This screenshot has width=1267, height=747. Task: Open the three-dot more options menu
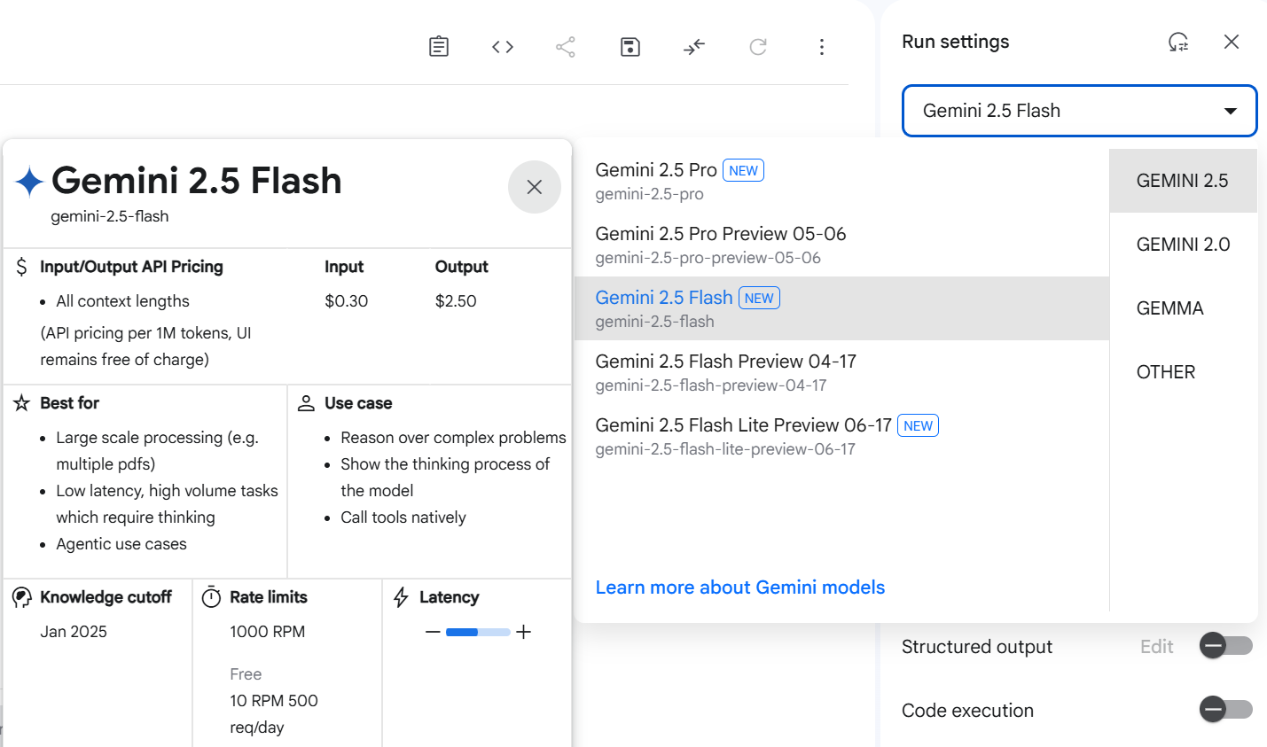coord(822,47)
